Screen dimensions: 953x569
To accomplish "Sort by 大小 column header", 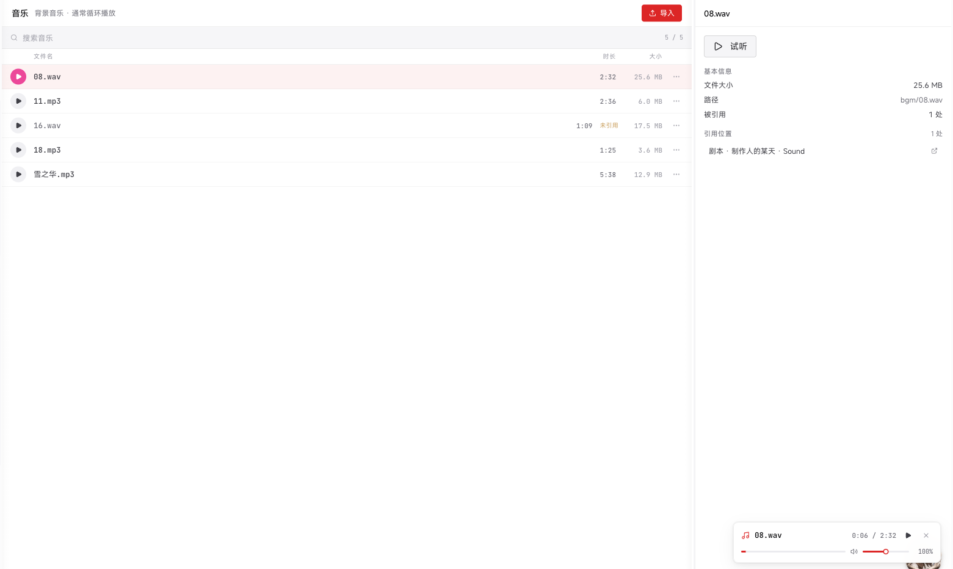I will [x=656, y=56].
